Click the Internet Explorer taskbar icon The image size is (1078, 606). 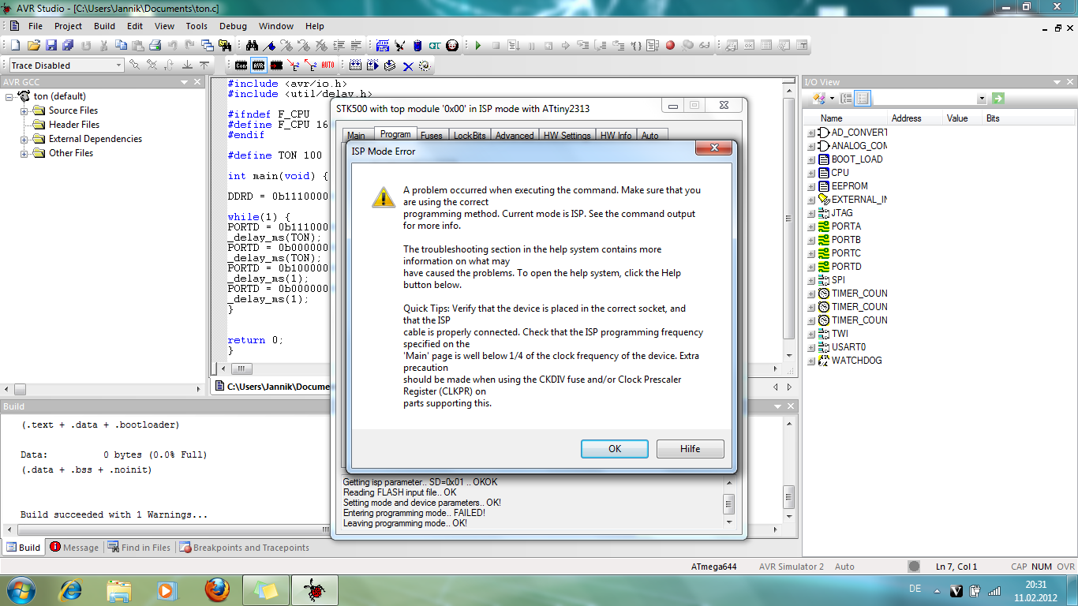(x=71, y=589)
